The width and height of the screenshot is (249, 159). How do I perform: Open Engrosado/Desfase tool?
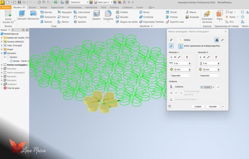[x=151, y=22]
